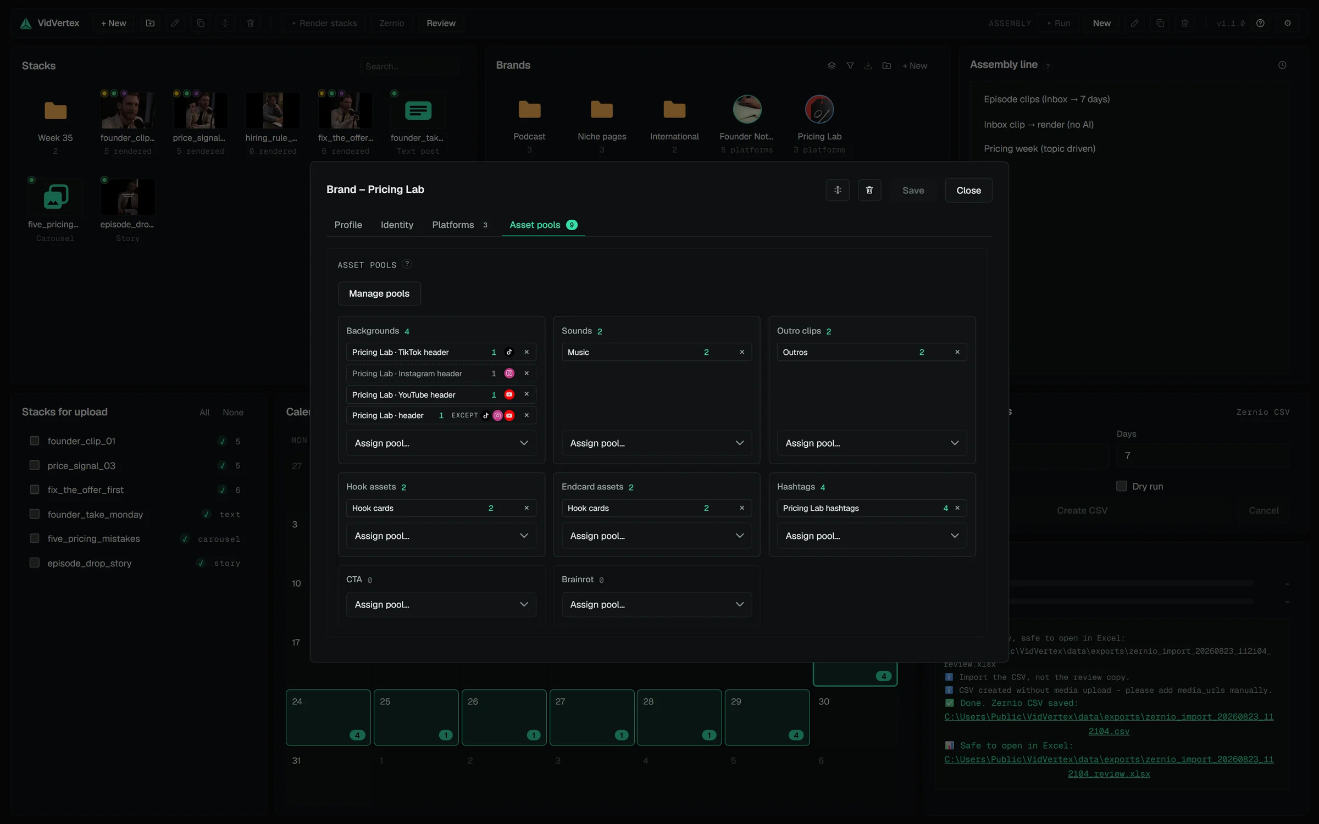The height and width of the screenshot is (824, 1319).
Task: Click Save in the Brand dialog
Action: [x=913, y=190]
